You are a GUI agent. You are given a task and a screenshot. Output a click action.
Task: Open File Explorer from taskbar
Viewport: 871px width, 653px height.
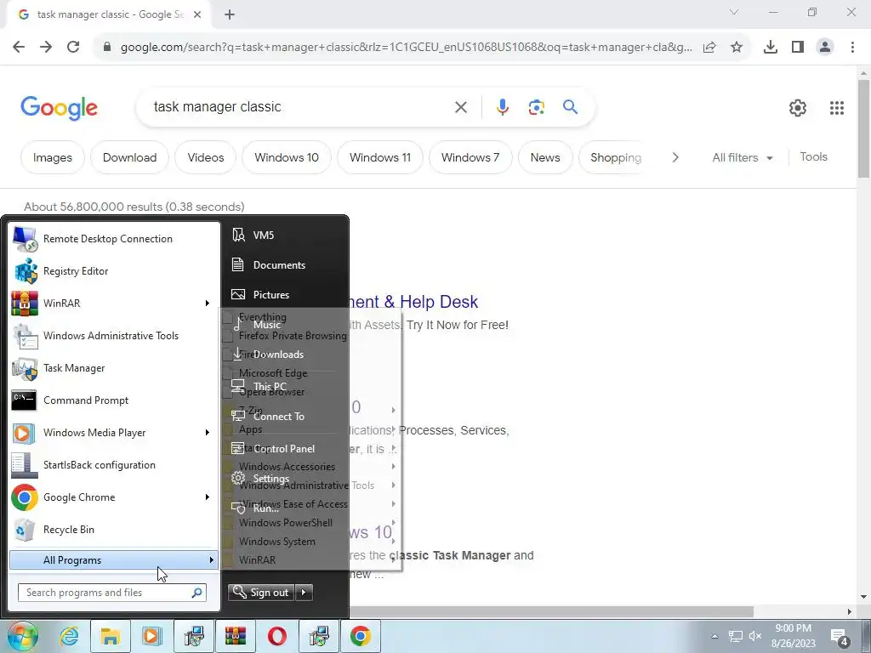110,636
